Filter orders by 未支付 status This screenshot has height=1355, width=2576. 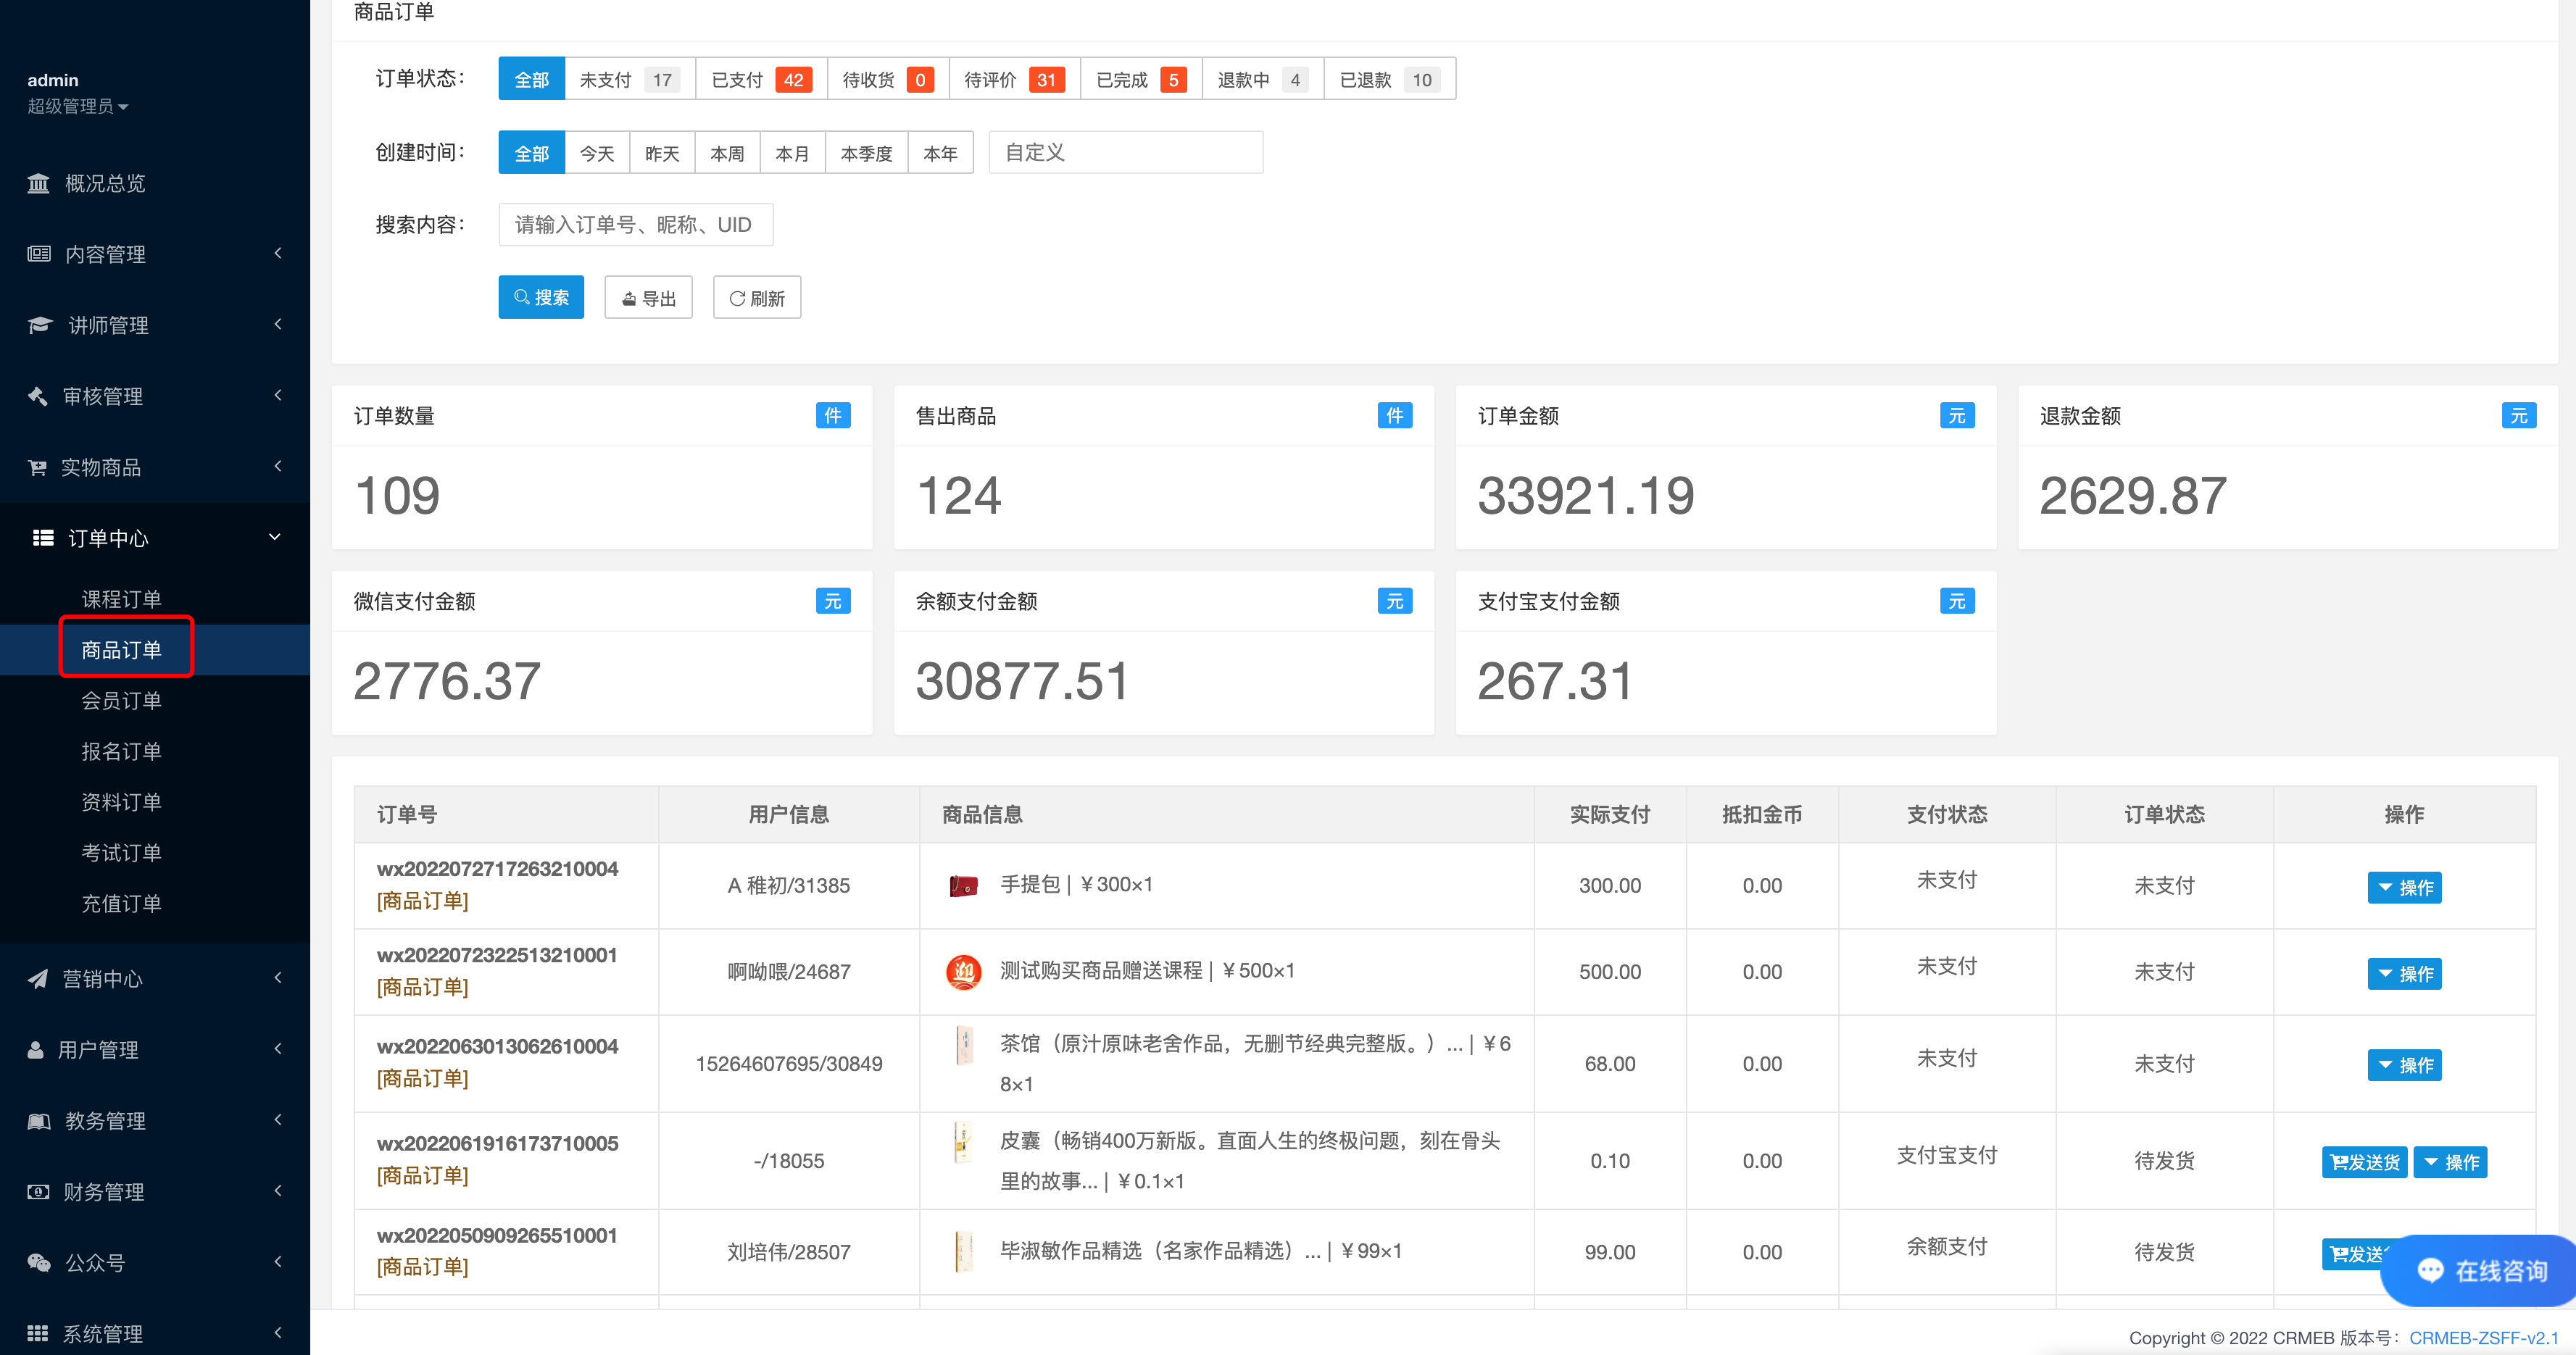[630, 79]
